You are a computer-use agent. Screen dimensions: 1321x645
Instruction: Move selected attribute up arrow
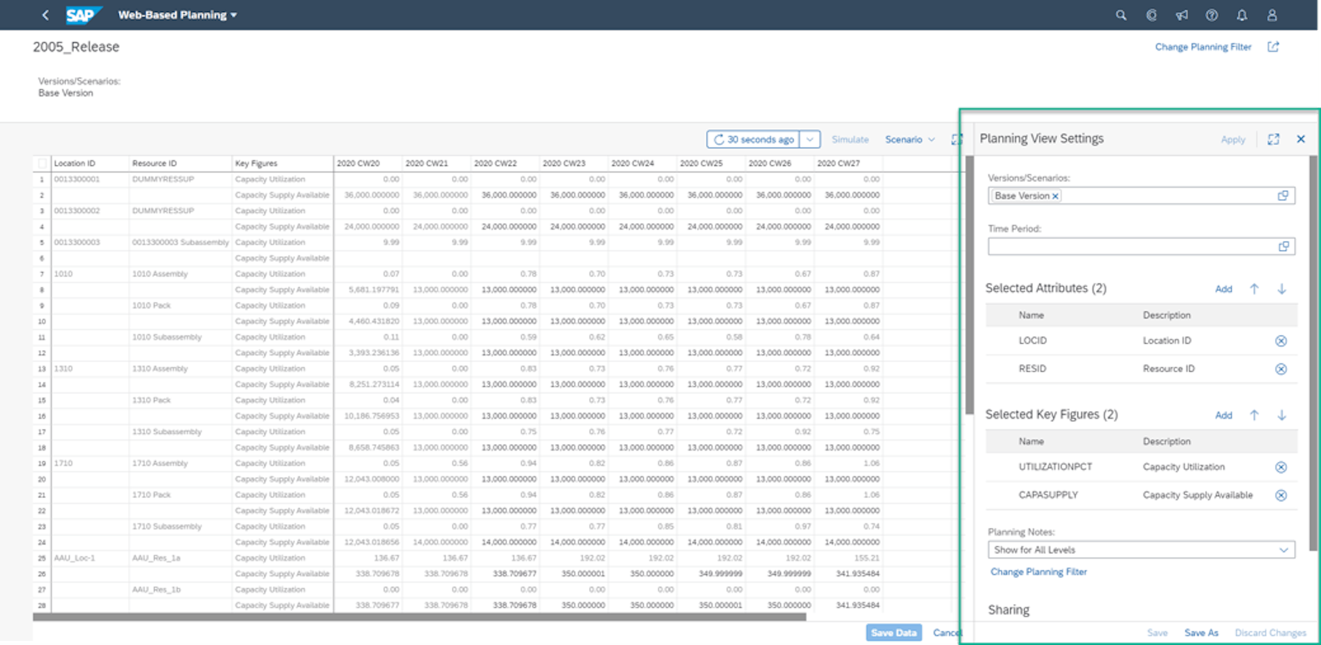(x=1254, y=288)
